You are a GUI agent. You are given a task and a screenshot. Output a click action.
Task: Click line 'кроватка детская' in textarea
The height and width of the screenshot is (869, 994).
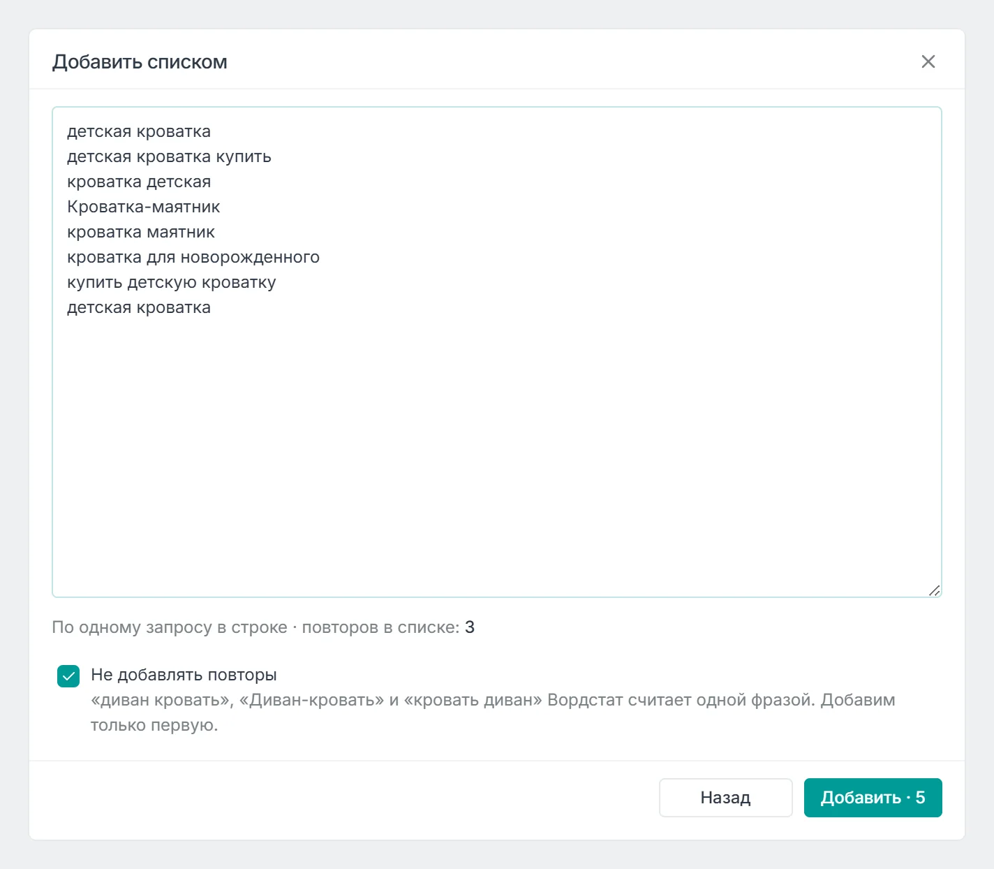click(139, 182)
